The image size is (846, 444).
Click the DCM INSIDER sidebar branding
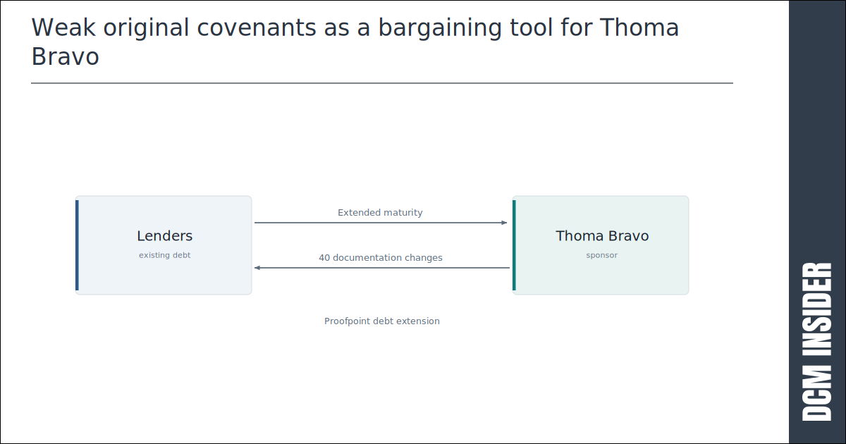818,342
